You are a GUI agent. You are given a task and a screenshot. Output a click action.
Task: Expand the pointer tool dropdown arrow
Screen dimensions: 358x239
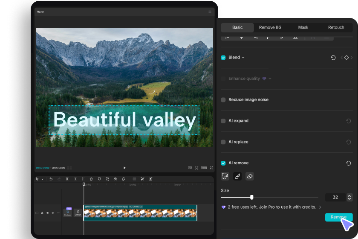43,179
